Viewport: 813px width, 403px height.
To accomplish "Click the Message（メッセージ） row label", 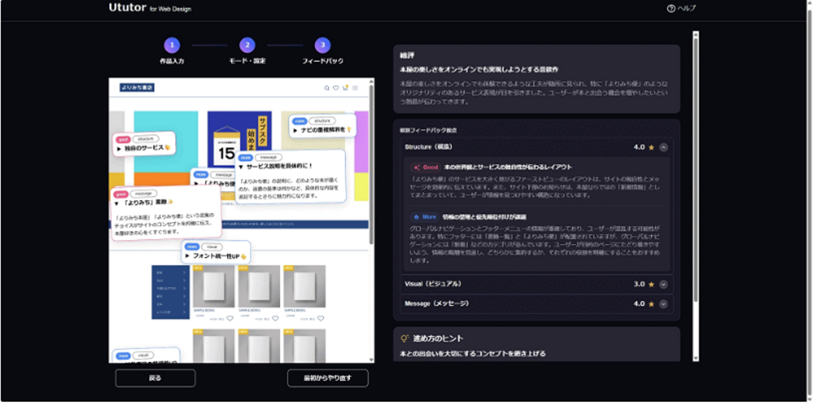I will point(436,304).
